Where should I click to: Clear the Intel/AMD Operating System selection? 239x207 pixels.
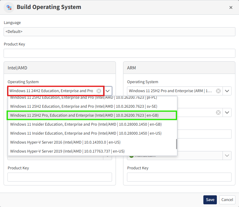point(99,91)
